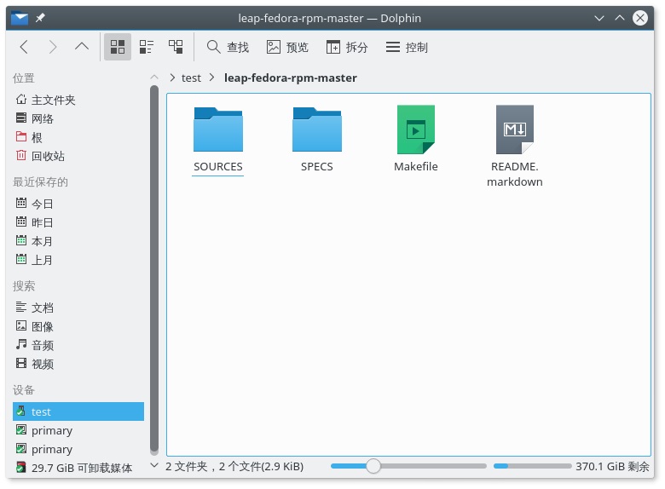
Task: Click the SPECS folder name label
Action: tap(317, 166)
